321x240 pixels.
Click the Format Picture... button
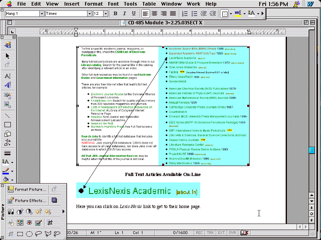click(28, 189)
